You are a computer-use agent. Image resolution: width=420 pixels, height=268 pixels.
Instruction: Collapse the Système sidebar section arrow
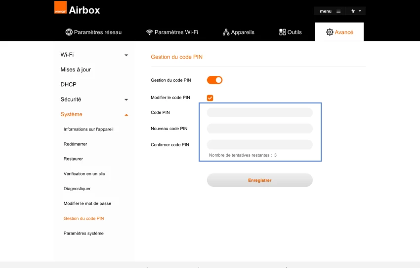126,115
